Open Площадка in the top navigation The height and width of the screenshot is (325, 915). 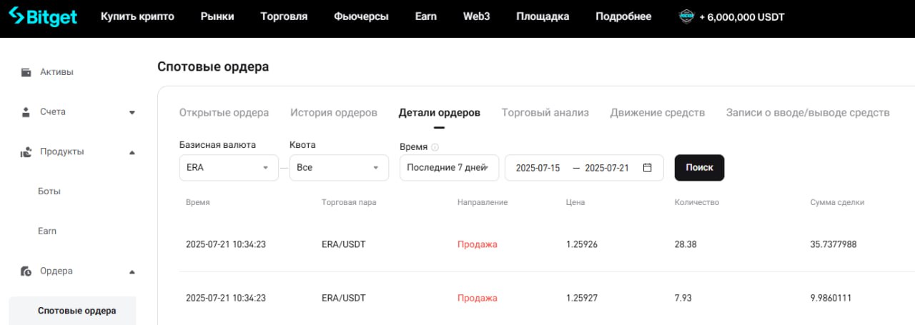coord(543,16)
